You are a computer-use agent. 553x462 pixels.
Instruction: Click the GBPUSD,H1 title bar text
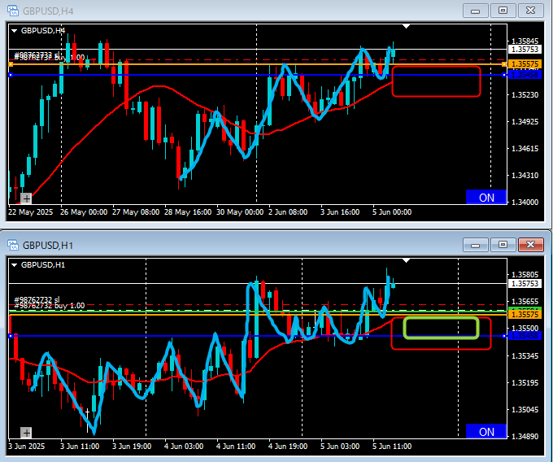48,245
